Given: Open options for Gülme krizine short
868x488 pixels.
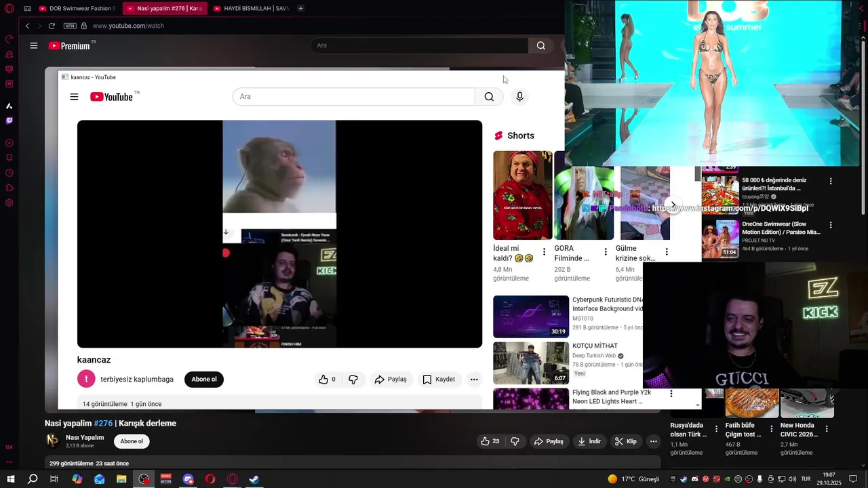Looking at the screenshot, I should 666,252.
